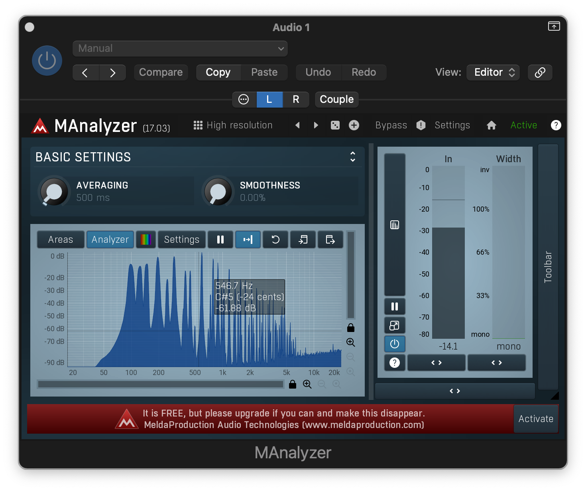
Task: Toggle the Bypass option
Action: click(x=391, y=125)
